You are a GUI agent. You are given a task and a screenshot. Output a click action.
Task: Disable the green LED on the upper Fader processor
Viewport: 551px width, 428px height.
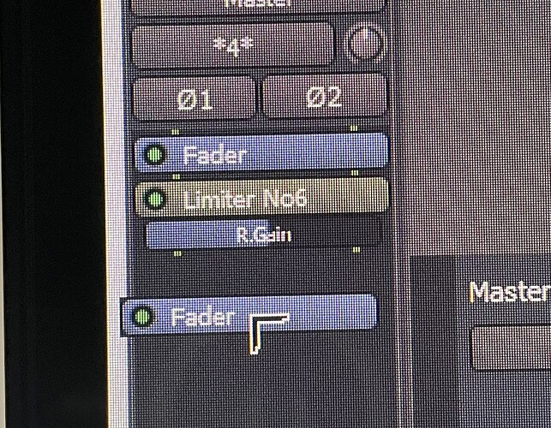[154, 154]
